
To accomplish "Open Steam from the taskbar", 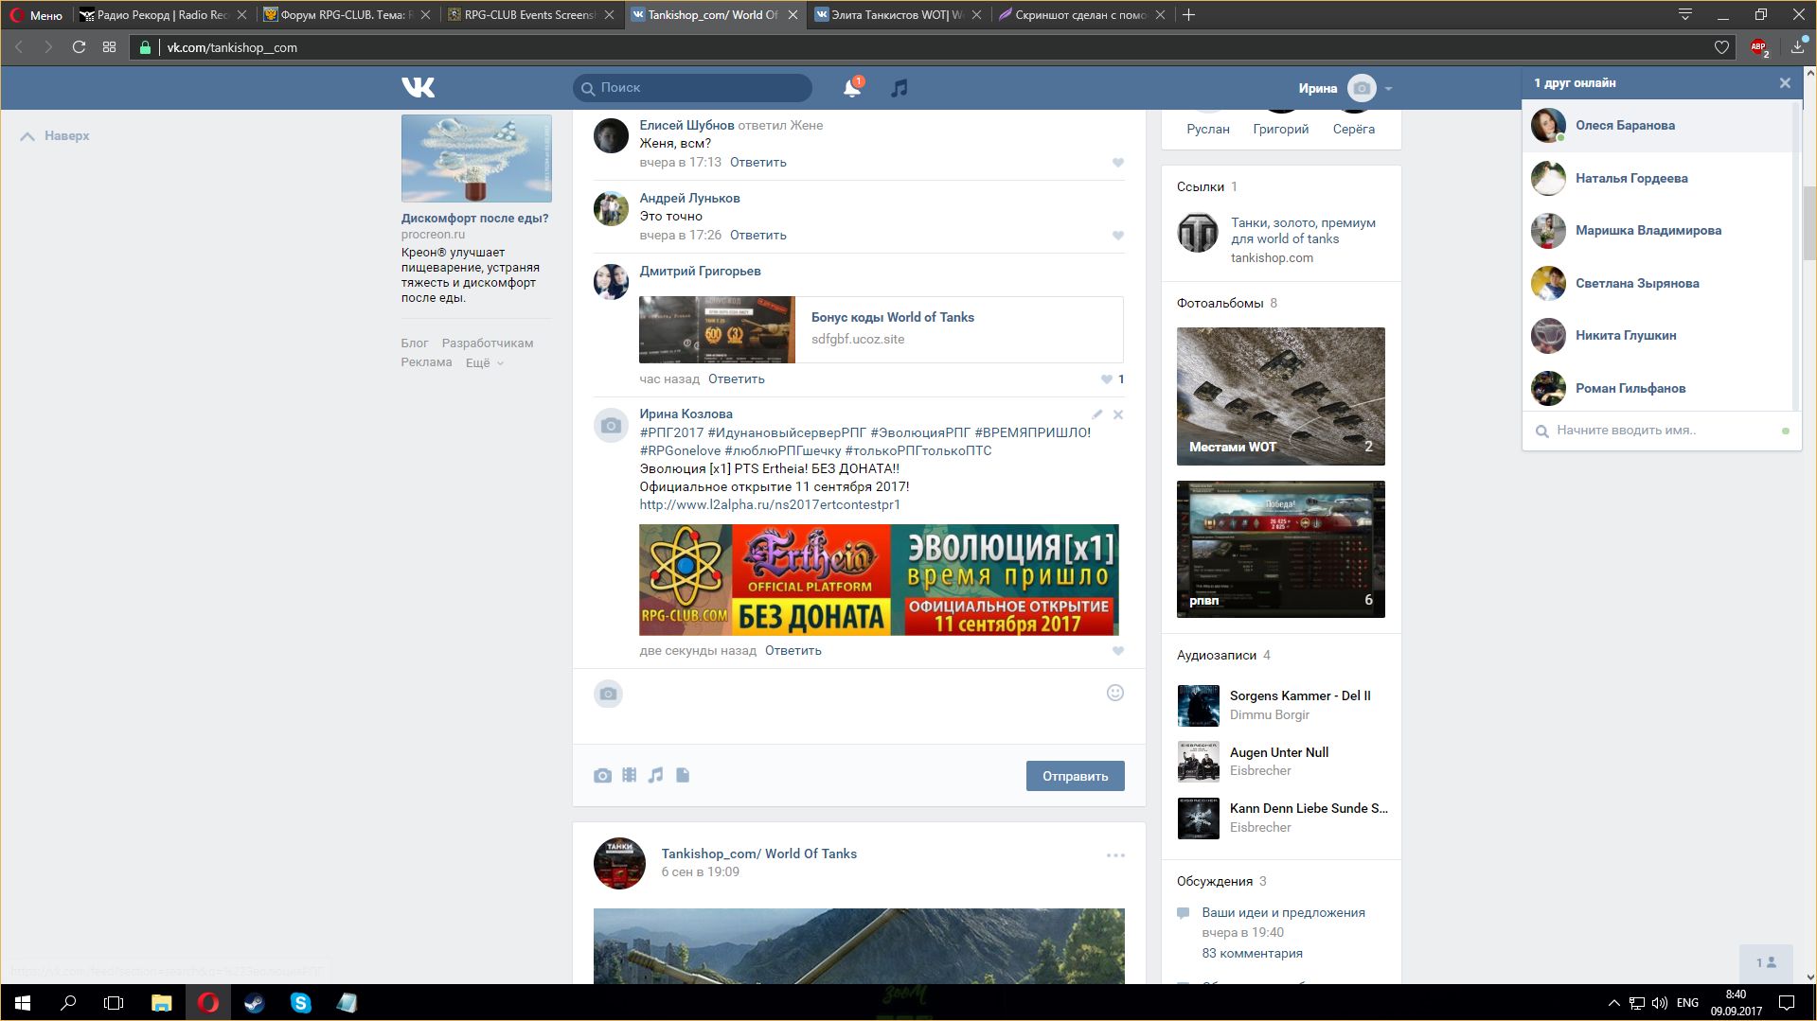I will click(x=254, y=1003).
